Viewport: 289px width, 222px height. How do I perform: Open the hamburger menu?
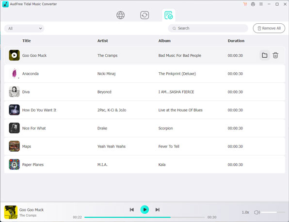point(261,4)
